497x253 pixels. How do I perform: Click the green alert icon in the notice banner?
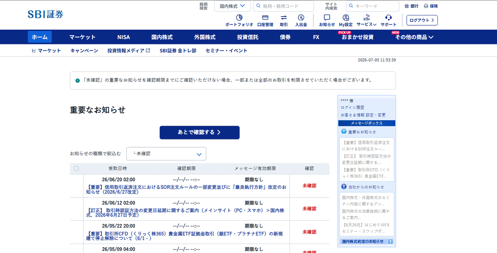click(77, 80)
